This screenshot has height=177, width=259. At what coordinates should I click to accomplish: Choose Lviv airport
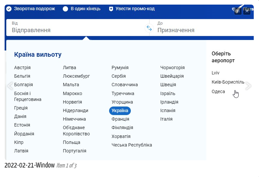[x=215, y=73]
